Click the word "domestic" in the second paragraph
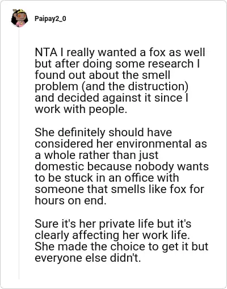Screen dimensions: 227x289 [x=60, y=166]
